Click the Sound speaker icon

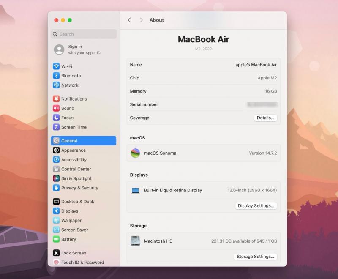pos(56,108)
